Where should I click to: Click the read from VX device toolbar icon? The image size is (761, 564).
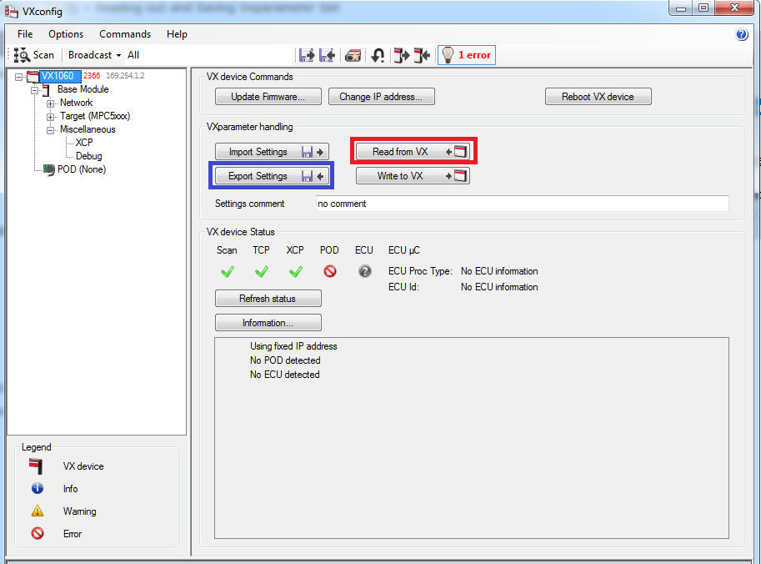point(402,55)
